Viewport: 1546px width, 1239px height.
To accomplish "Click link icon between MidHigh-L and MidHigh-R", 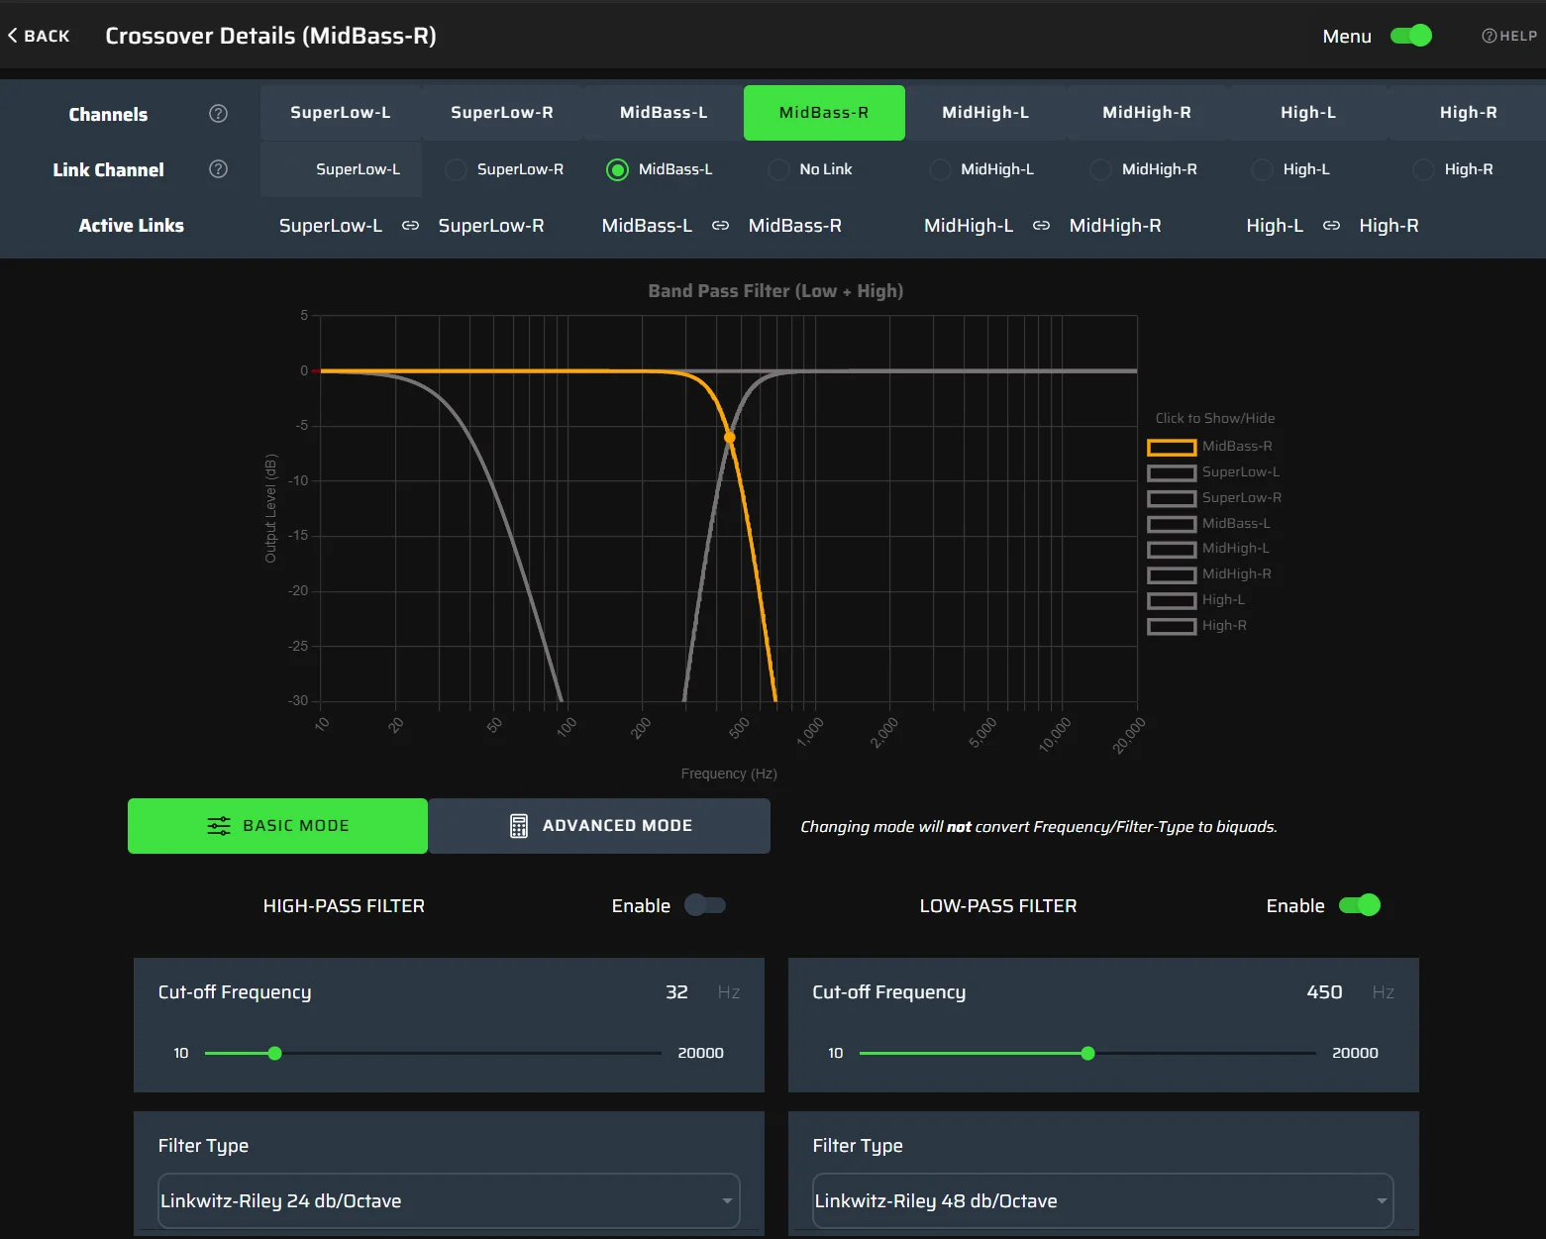I will pyautogui.click(x=1041, y=226).
